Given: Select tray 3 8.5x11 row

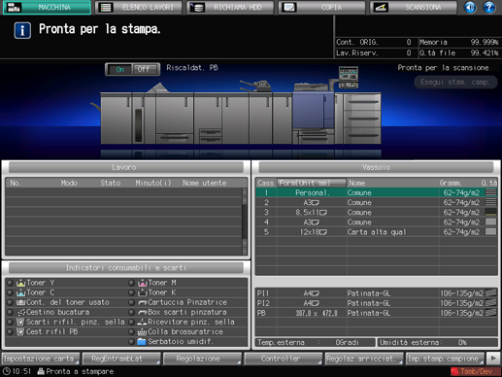Looking at the screenshot, I should tap(376, 213).
